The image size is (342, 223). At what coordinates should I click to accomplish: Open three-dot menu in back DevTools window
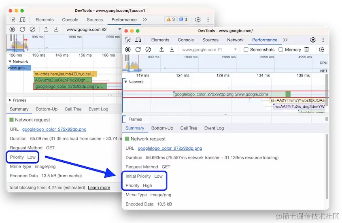click(208, 20)
